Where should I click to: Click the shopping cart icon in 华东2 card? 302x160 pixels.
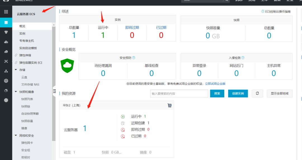(169, 105)
